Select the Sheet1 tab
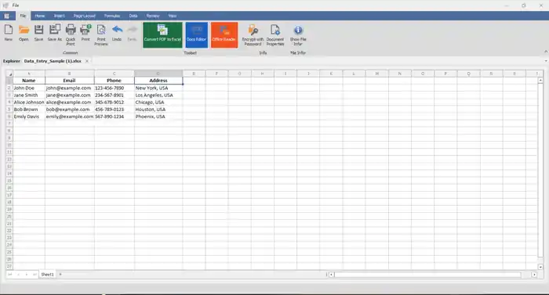The image size is (549, 295). point(47,275)
